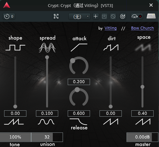Image resolution: width=159 pixels, height=147 pixels.
Task: Toggle the MIDI learn record indicator button
Action: point(137,16)
